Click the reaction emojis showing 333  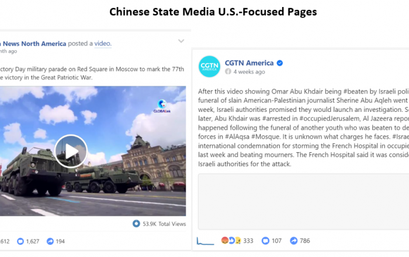pyautogui.click(x=231, y=241)
